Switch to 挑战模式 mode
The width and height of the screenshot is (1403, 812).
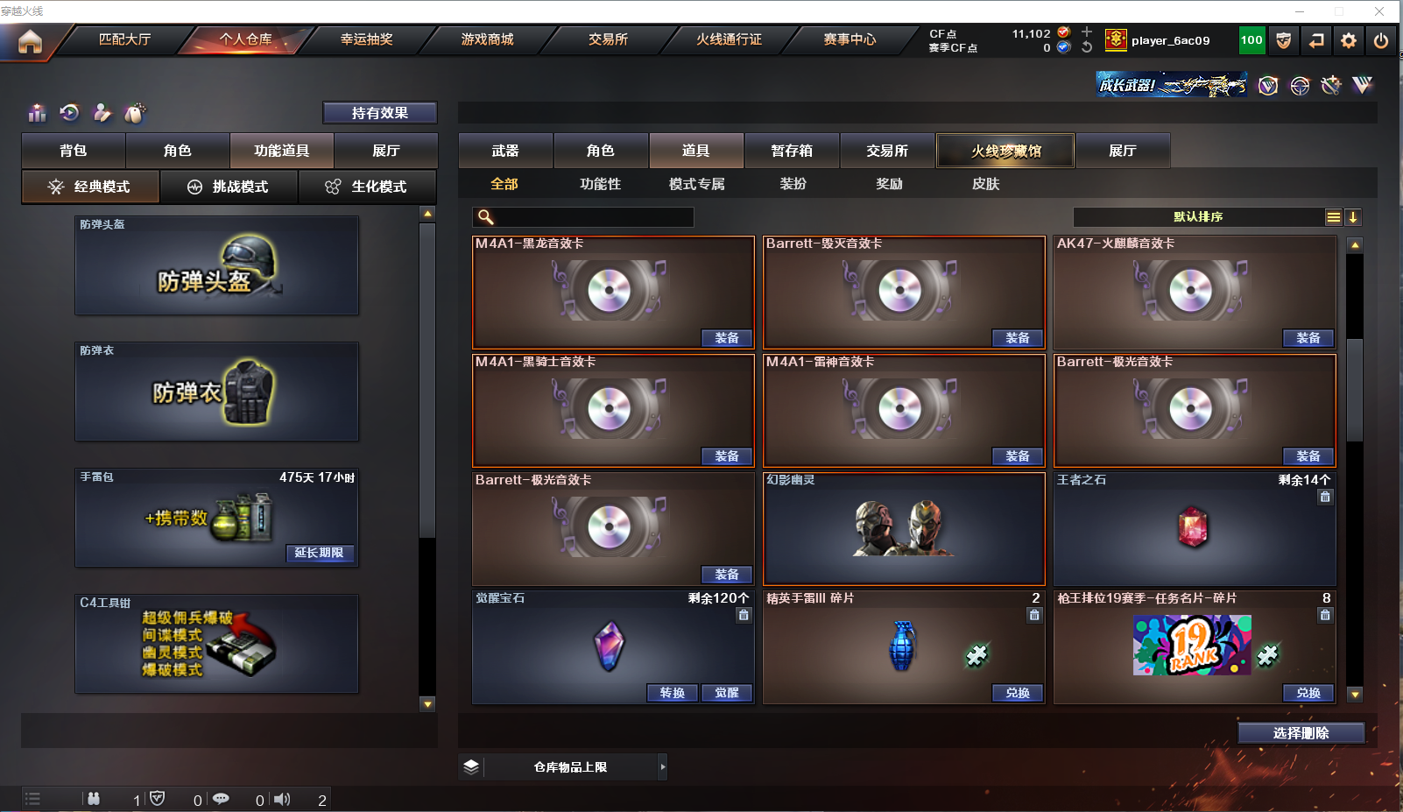229,187
